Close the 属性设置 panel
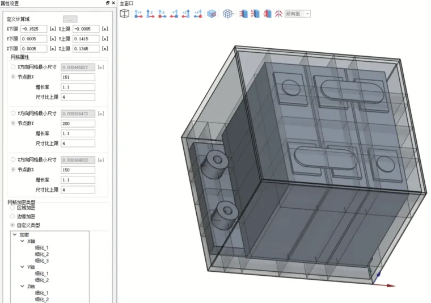431x303 pixels. click(113, 3)
